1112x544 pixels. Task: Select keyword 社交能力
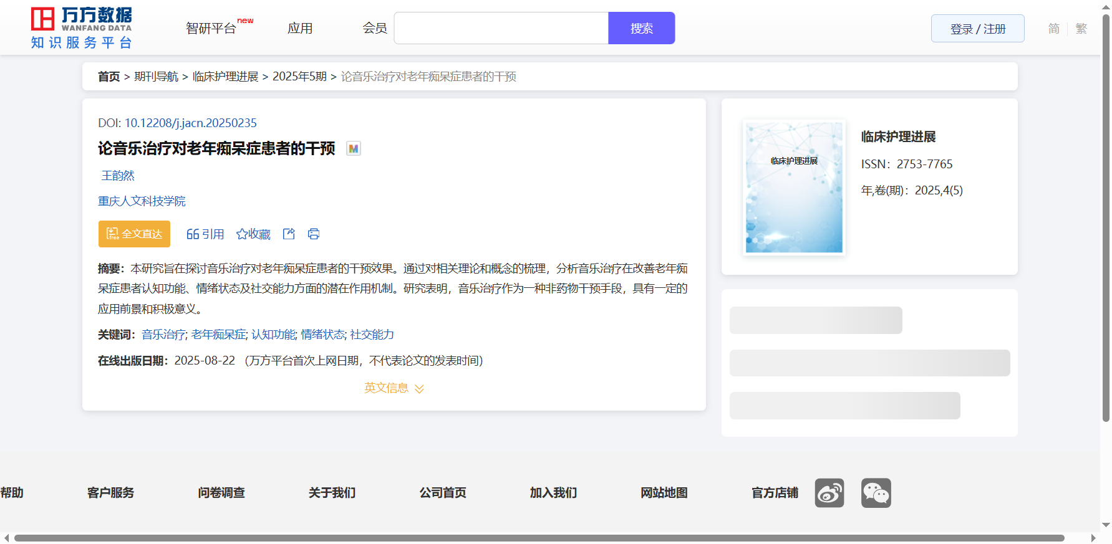[x=372, y=335]
